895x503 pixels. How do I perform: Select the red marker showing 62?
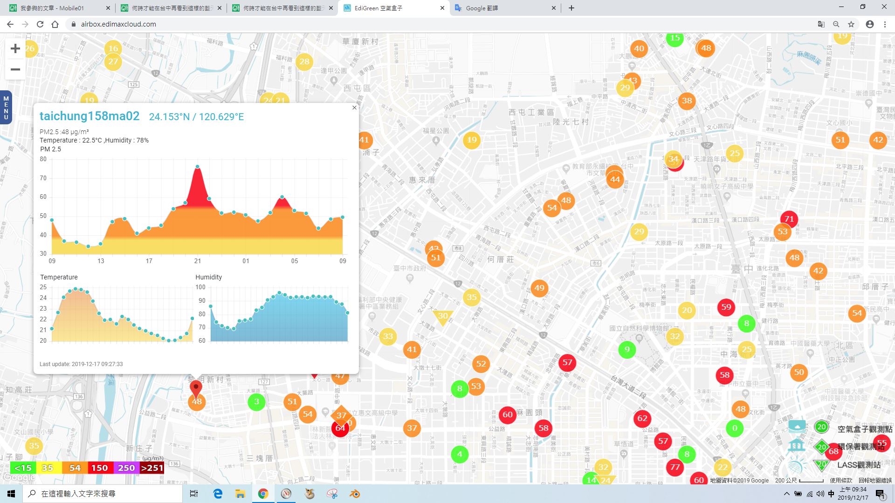pos(642,418)
